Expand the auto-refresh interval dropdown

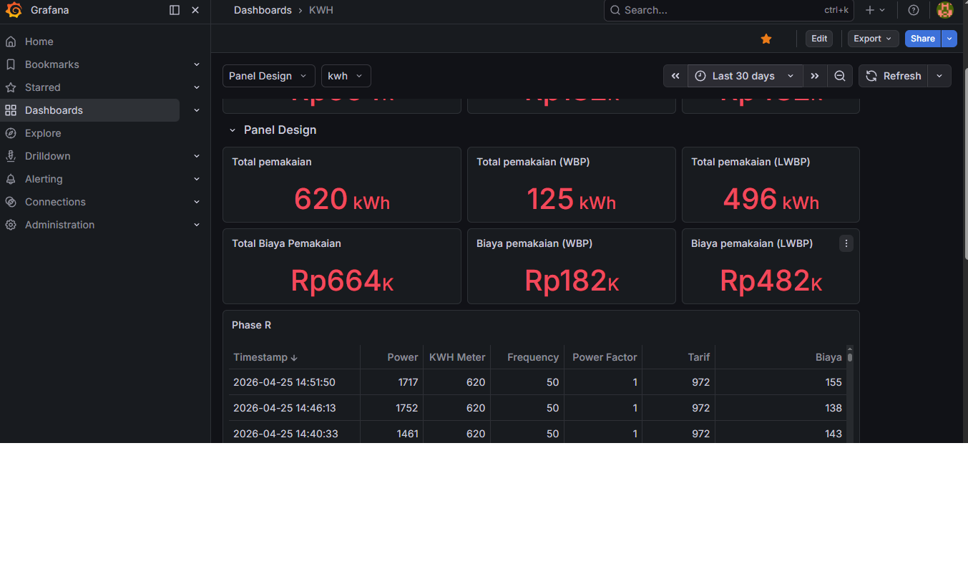pyautogui.click(x=939, y=76)
